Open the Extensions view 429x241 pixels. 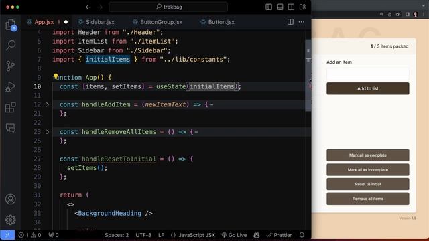pos(11,107)
